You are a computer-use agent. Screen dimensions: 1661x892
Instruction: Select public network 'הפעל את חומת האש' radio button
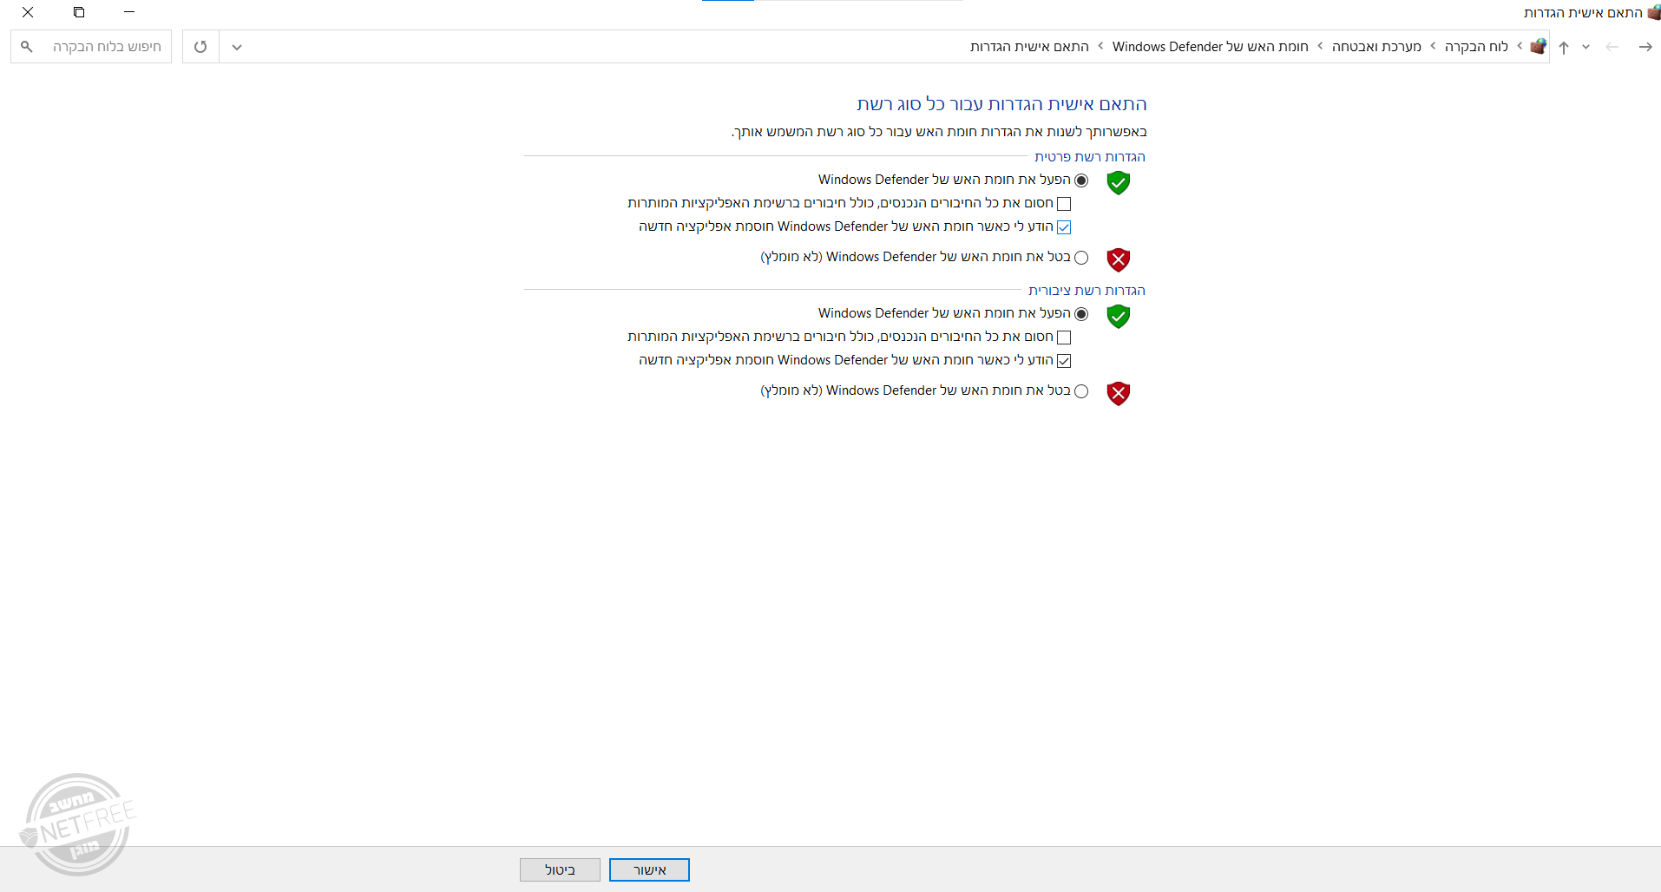pos(1081,314)
